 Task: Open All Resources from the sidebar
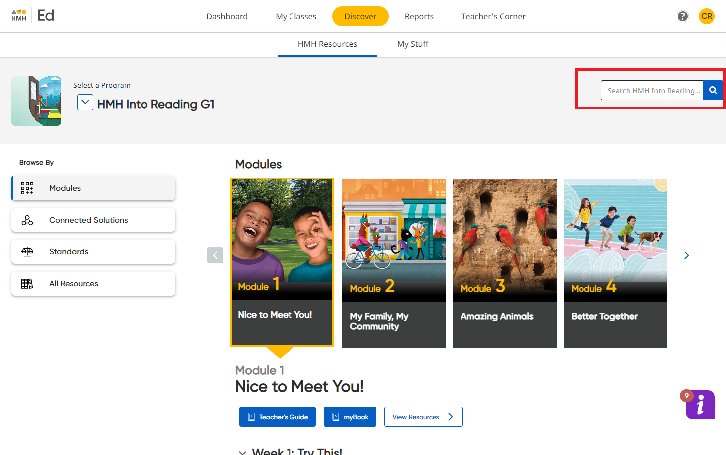pyautogui.click(x=93, y=284)
